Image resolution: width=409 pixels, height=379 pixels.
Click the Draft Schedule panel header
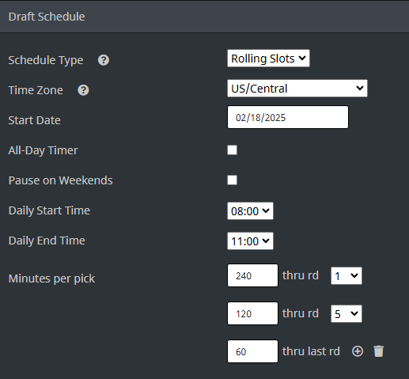(204, 17)
